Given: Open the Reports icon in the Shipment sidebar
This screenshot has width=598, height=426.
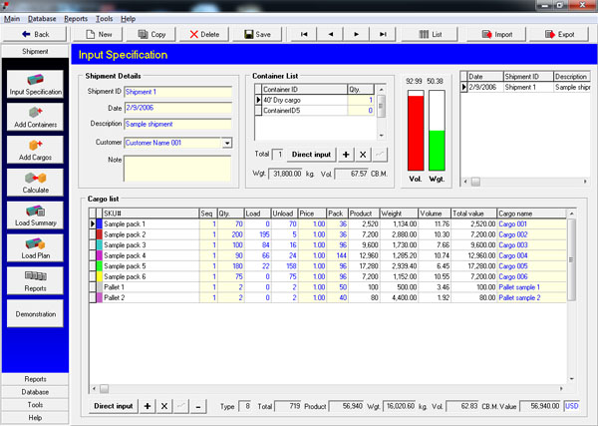Looking at the screenshot, I should [35, 281].
